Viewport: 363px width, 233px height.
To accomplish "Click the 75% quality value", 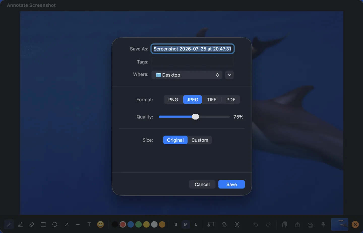I will click(x=238, y=117).
